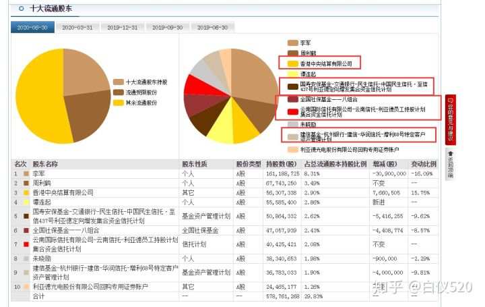Click the 合计 total row label
The image size is (485, 307).
(38, 296)
